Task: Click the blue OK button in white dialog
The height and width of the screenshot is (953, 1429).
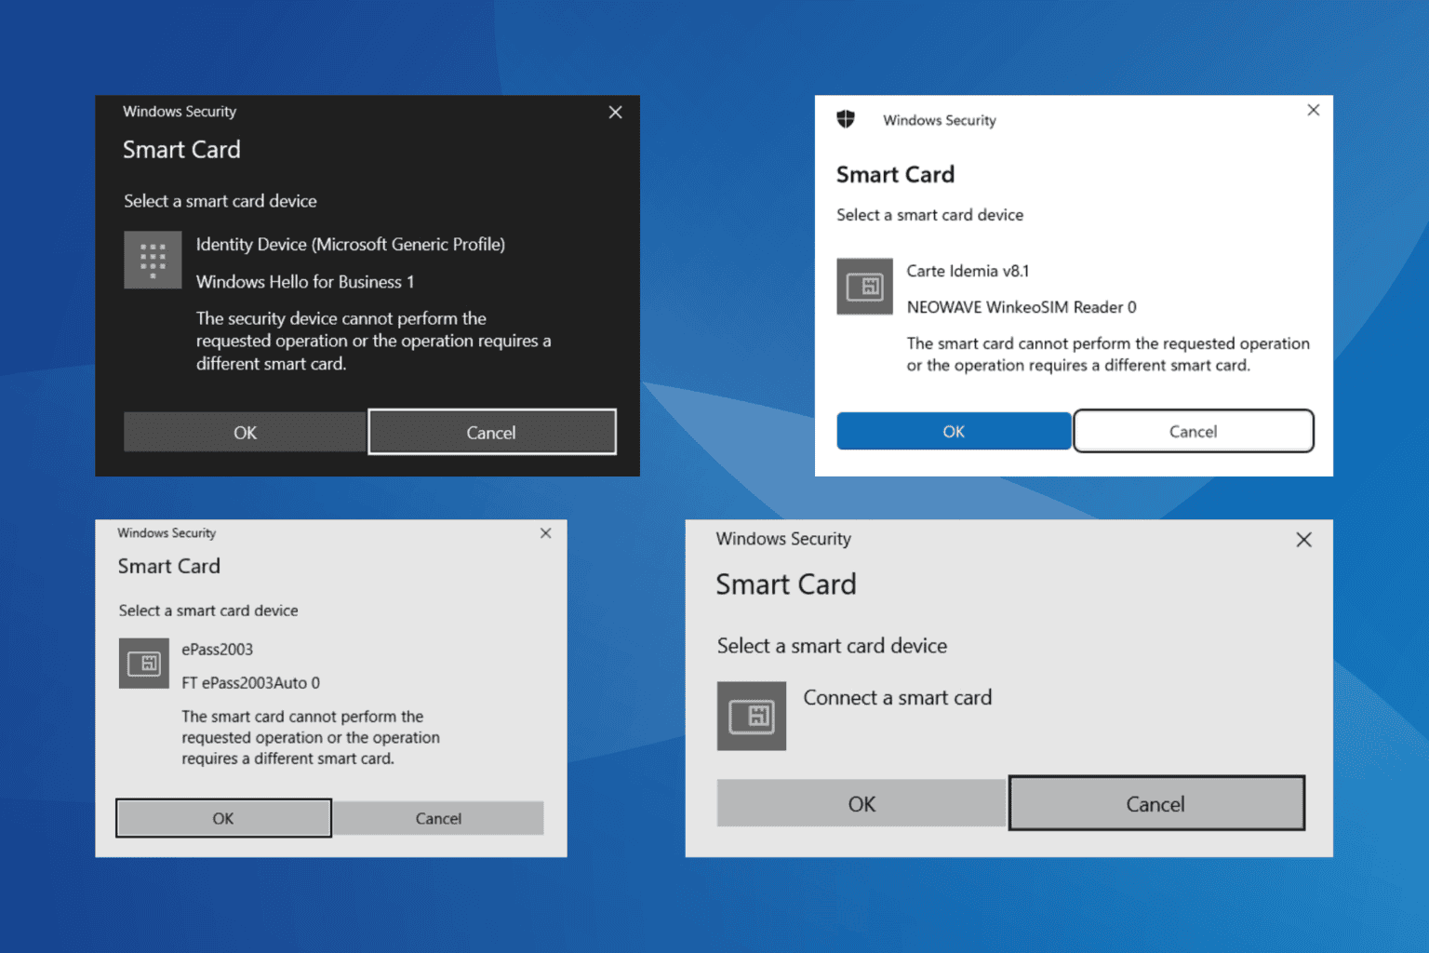Action: 954,432
